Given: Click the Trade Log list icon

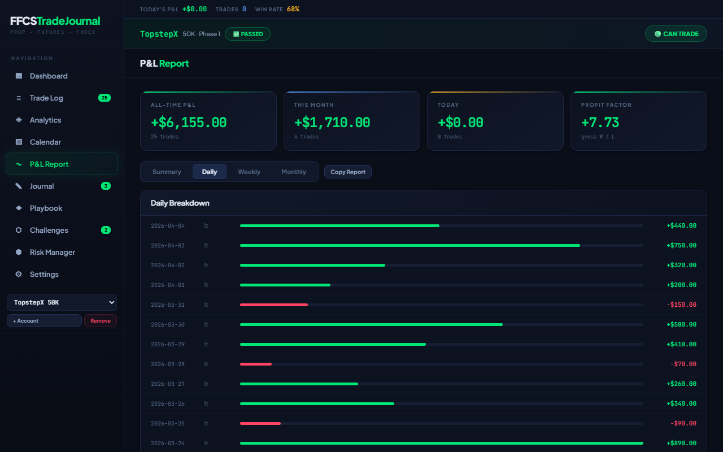Looking at the screenshot, I should (x=19, y=98).
